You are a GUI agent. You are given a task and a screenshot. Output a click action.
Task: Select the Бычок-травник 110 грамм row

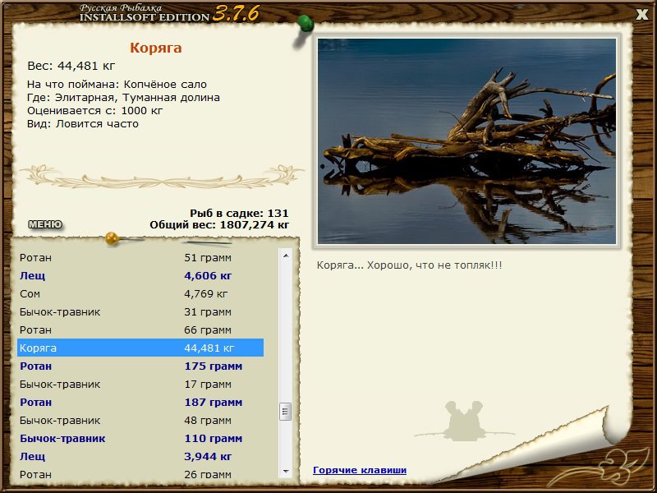click(x=140, y=438)
